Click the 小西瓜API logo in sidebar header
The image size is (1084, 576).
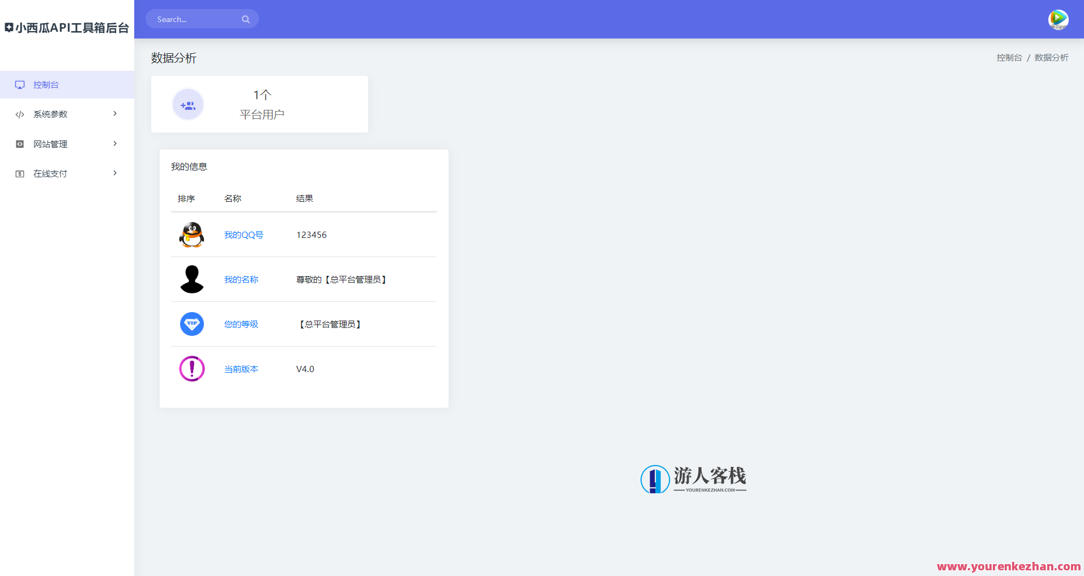[67, 27]
